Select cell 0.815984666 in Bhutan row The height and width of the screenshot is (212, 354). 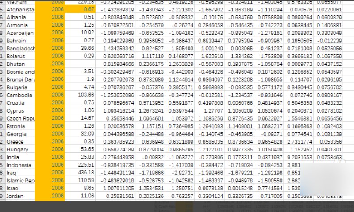pos(115,64)
